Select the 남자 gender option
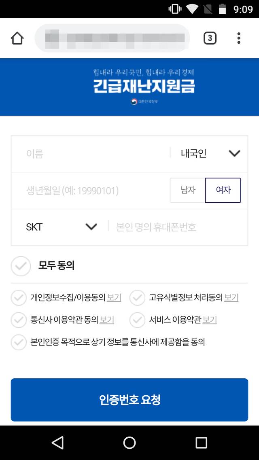The width and height of the screenshot is (259, 460). point(187,190)
